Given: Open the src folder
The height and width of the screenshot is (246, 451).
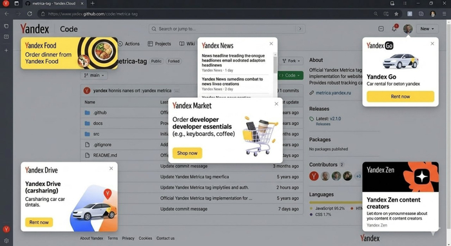Looking at the screenshot, I should [96, 134].
